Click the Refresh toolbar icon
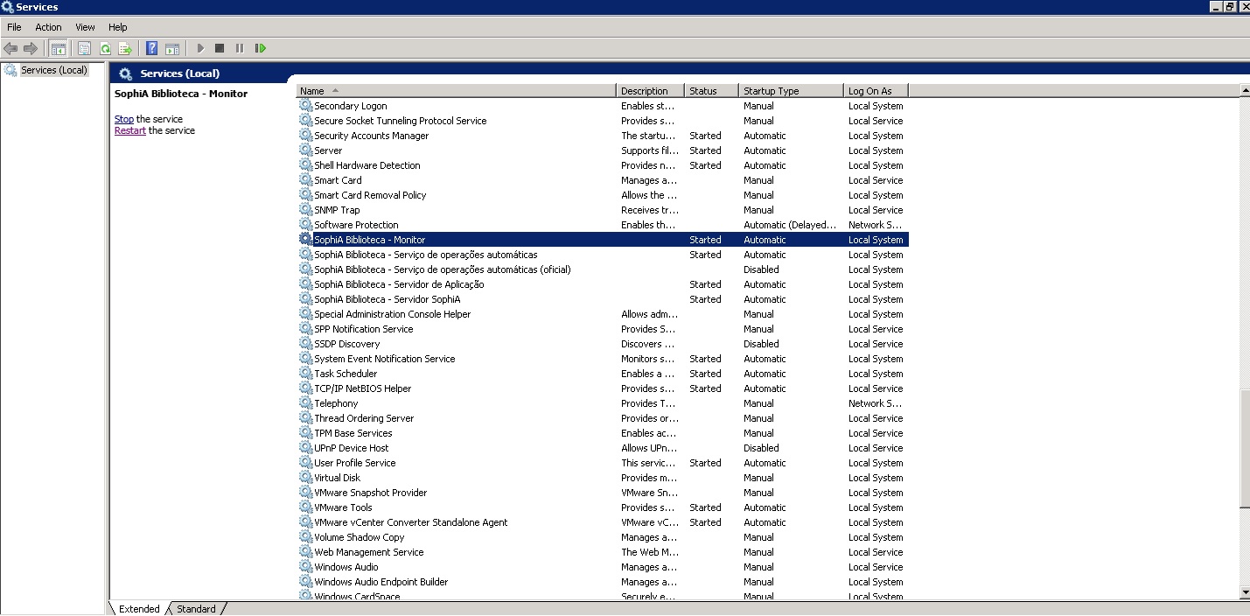This screenshot has width=1250, height=616. (x=105, y=48)
